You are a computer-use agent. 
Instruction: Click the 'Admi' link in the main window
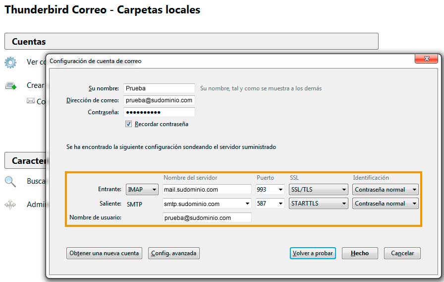pyautogui.click(x=37, y=204)
